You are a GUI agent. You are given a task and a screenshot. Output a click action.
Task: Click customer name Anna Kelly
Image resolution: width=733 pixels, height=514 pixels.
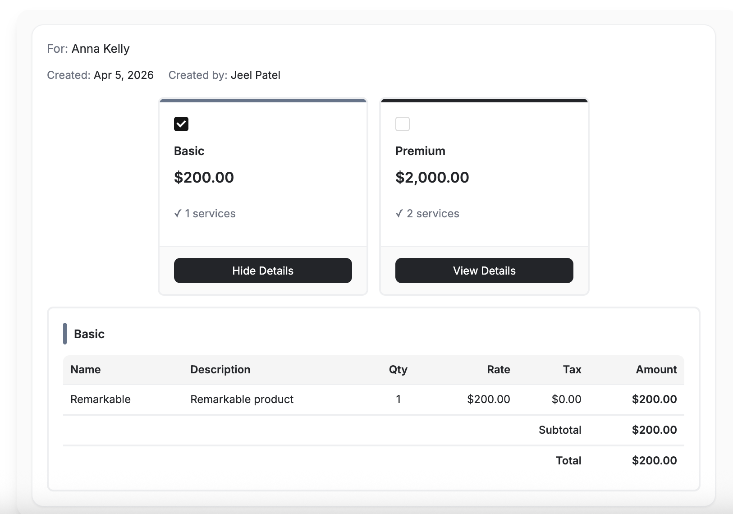[101, 49]
